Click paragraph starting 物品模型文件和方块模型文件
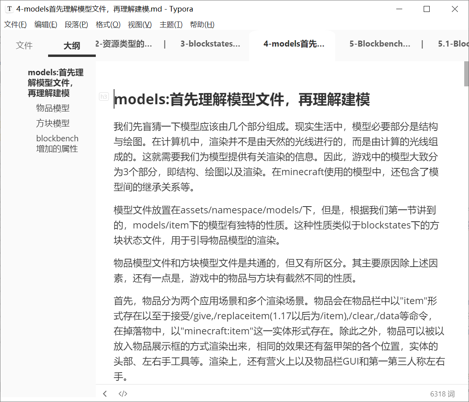This screenshot has height=402, width=469. tap(275, 271)
